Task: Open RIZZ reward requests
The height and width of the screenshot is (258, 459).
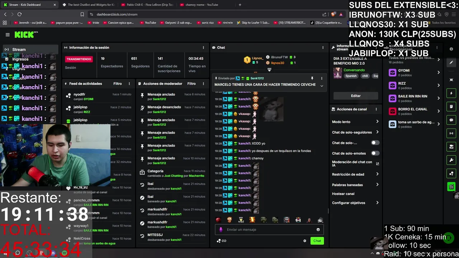Action: point(415,86)
